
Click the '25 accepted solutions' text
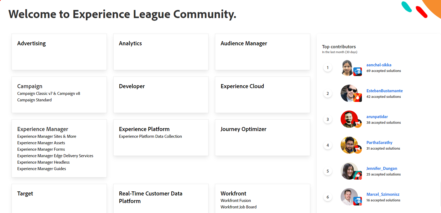coord(383,174)
